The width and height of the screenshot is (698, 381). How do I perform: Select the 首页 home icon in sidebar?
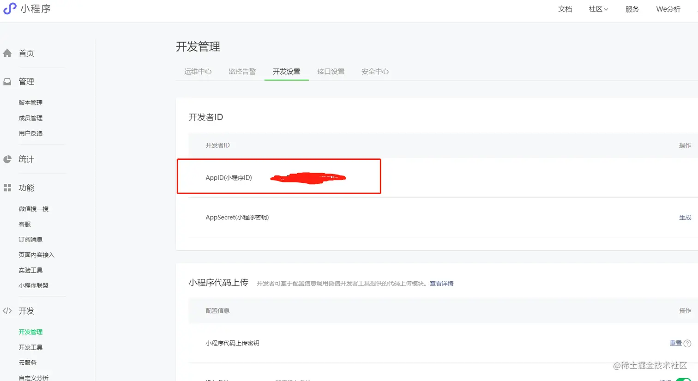click(x=7, y=53)
